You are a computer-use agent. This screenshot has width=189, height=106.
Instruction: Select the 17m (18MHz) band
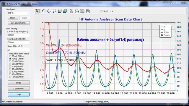point(10,67)
